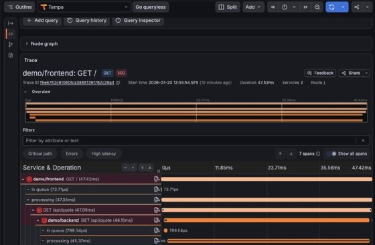The height and width of the screenshot is (245, 375).
Task: Toggle Critical path filter
Action: [40, 154]
